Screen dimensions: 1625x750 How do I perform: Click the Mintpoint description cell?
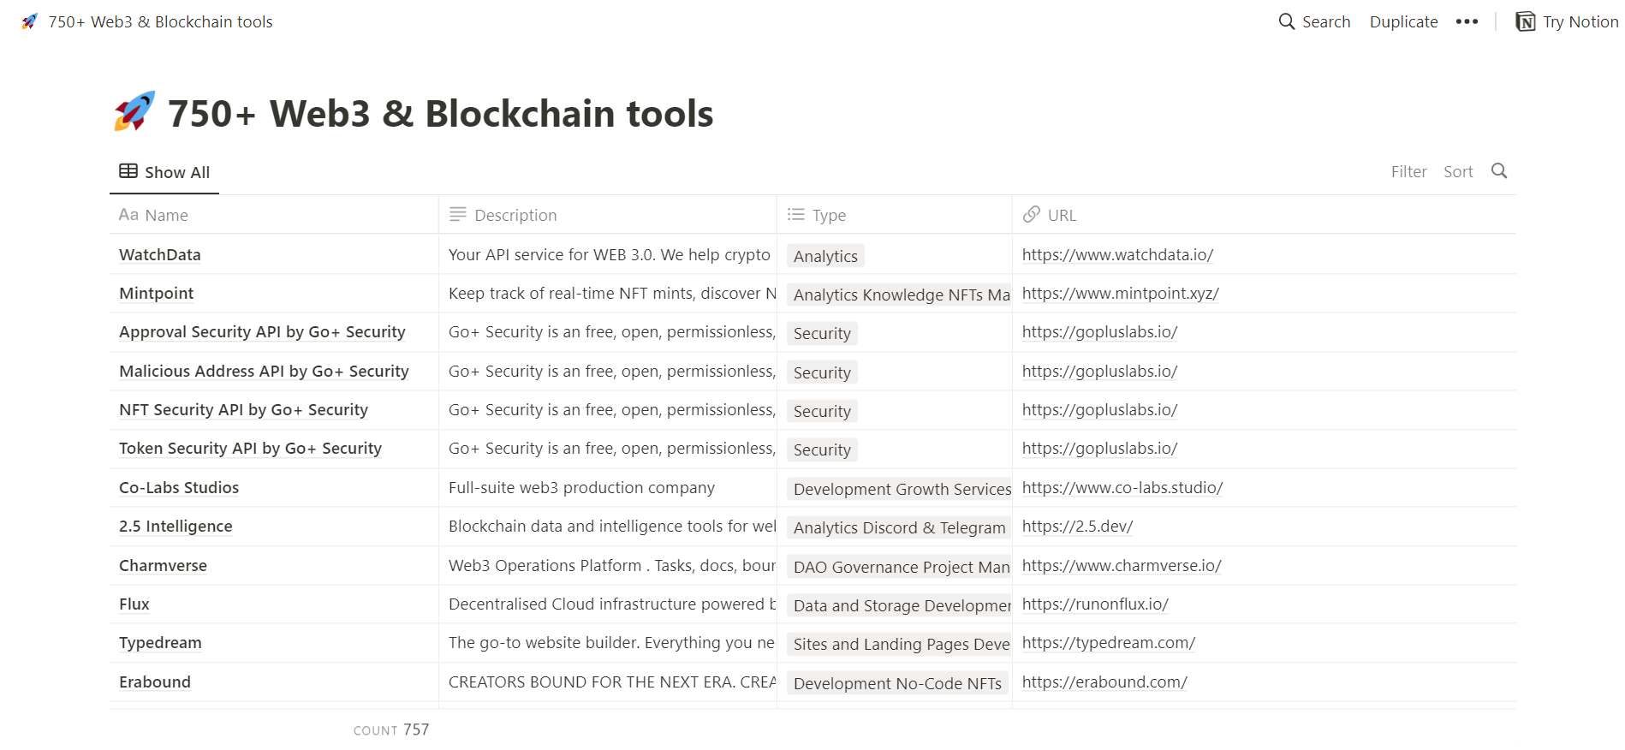[x=608, y=294]
